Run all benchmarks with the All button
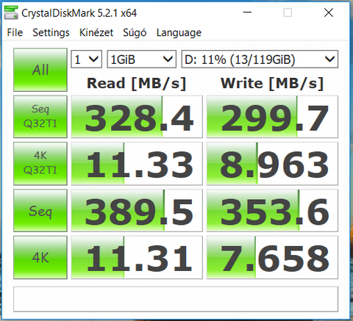 pos(40,70)
